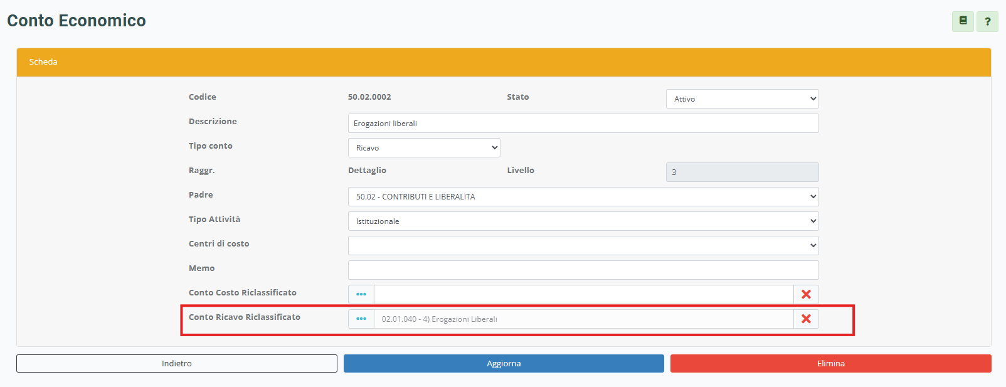Open lookup dots for Conto Costo Riclassificato
Image resolution: width=1006 pixels, height=387 pixels.
pos(361,294)
